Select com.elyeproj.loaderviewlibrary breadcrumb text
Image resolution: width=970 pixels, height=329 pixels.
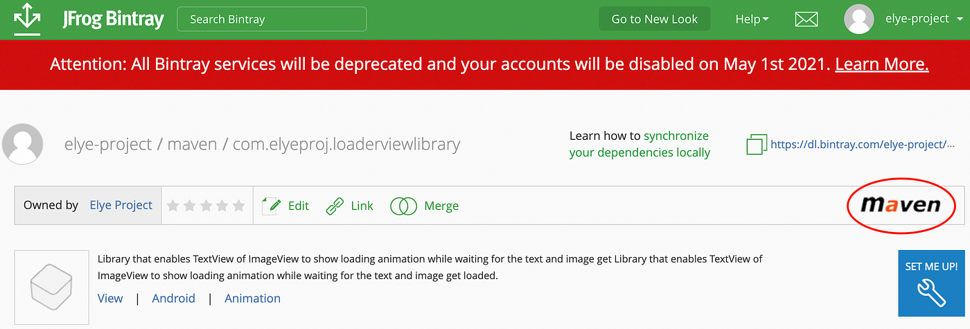pos(346,145)
